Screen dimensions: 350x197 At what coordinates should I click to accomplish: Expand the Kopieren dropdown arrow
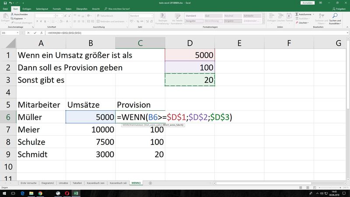24,18
